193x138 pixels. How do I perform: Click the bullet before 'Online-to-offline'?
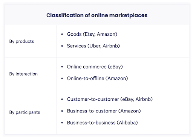(62, 79)
